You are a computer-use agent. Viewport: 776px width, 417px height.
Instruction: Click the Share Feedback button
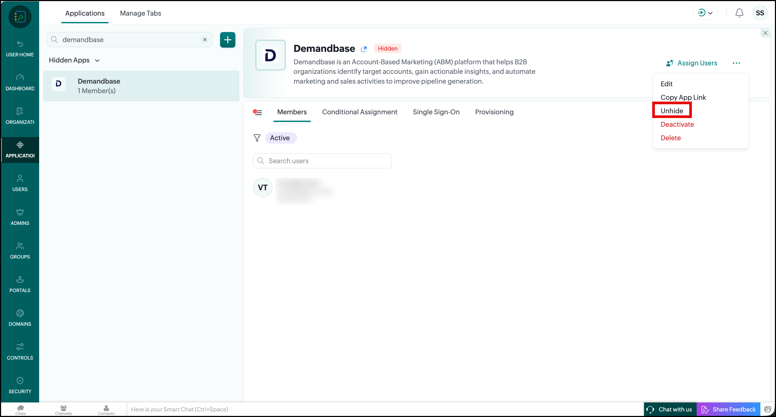click(x=728, y=409)
